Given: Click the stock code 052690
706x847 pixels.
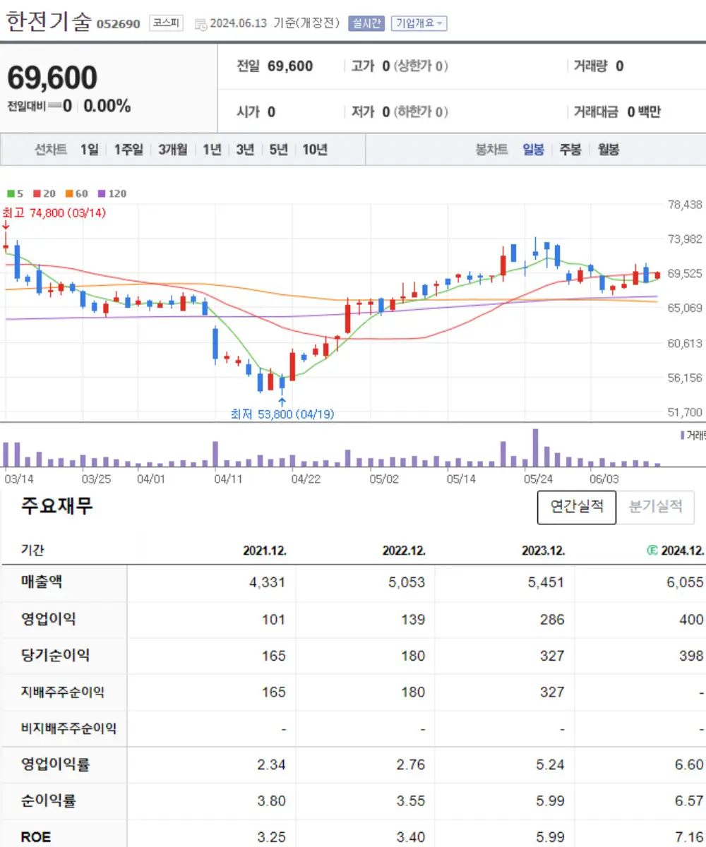Looking at the screenshot, I should coord(118,24).
